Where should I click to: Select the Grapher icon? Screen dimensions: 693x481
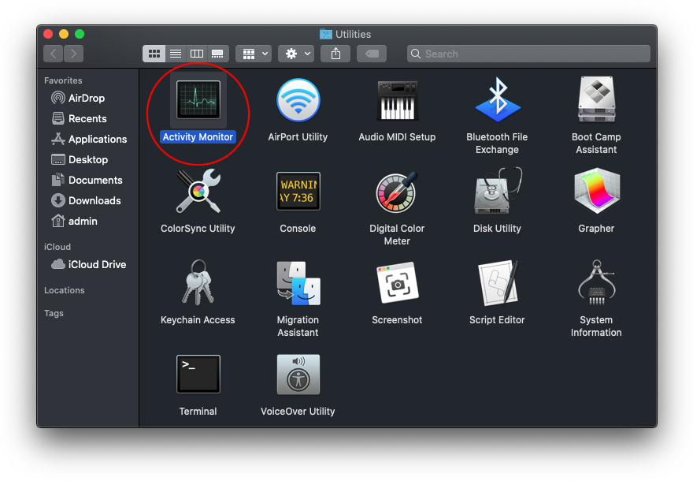click(596, 191)
